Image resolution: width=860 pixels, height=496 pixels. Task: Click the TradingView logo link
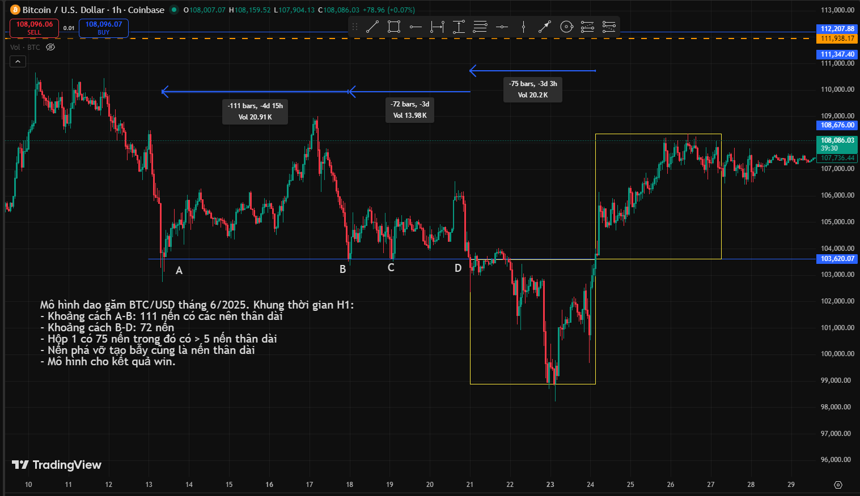[57, 465]
